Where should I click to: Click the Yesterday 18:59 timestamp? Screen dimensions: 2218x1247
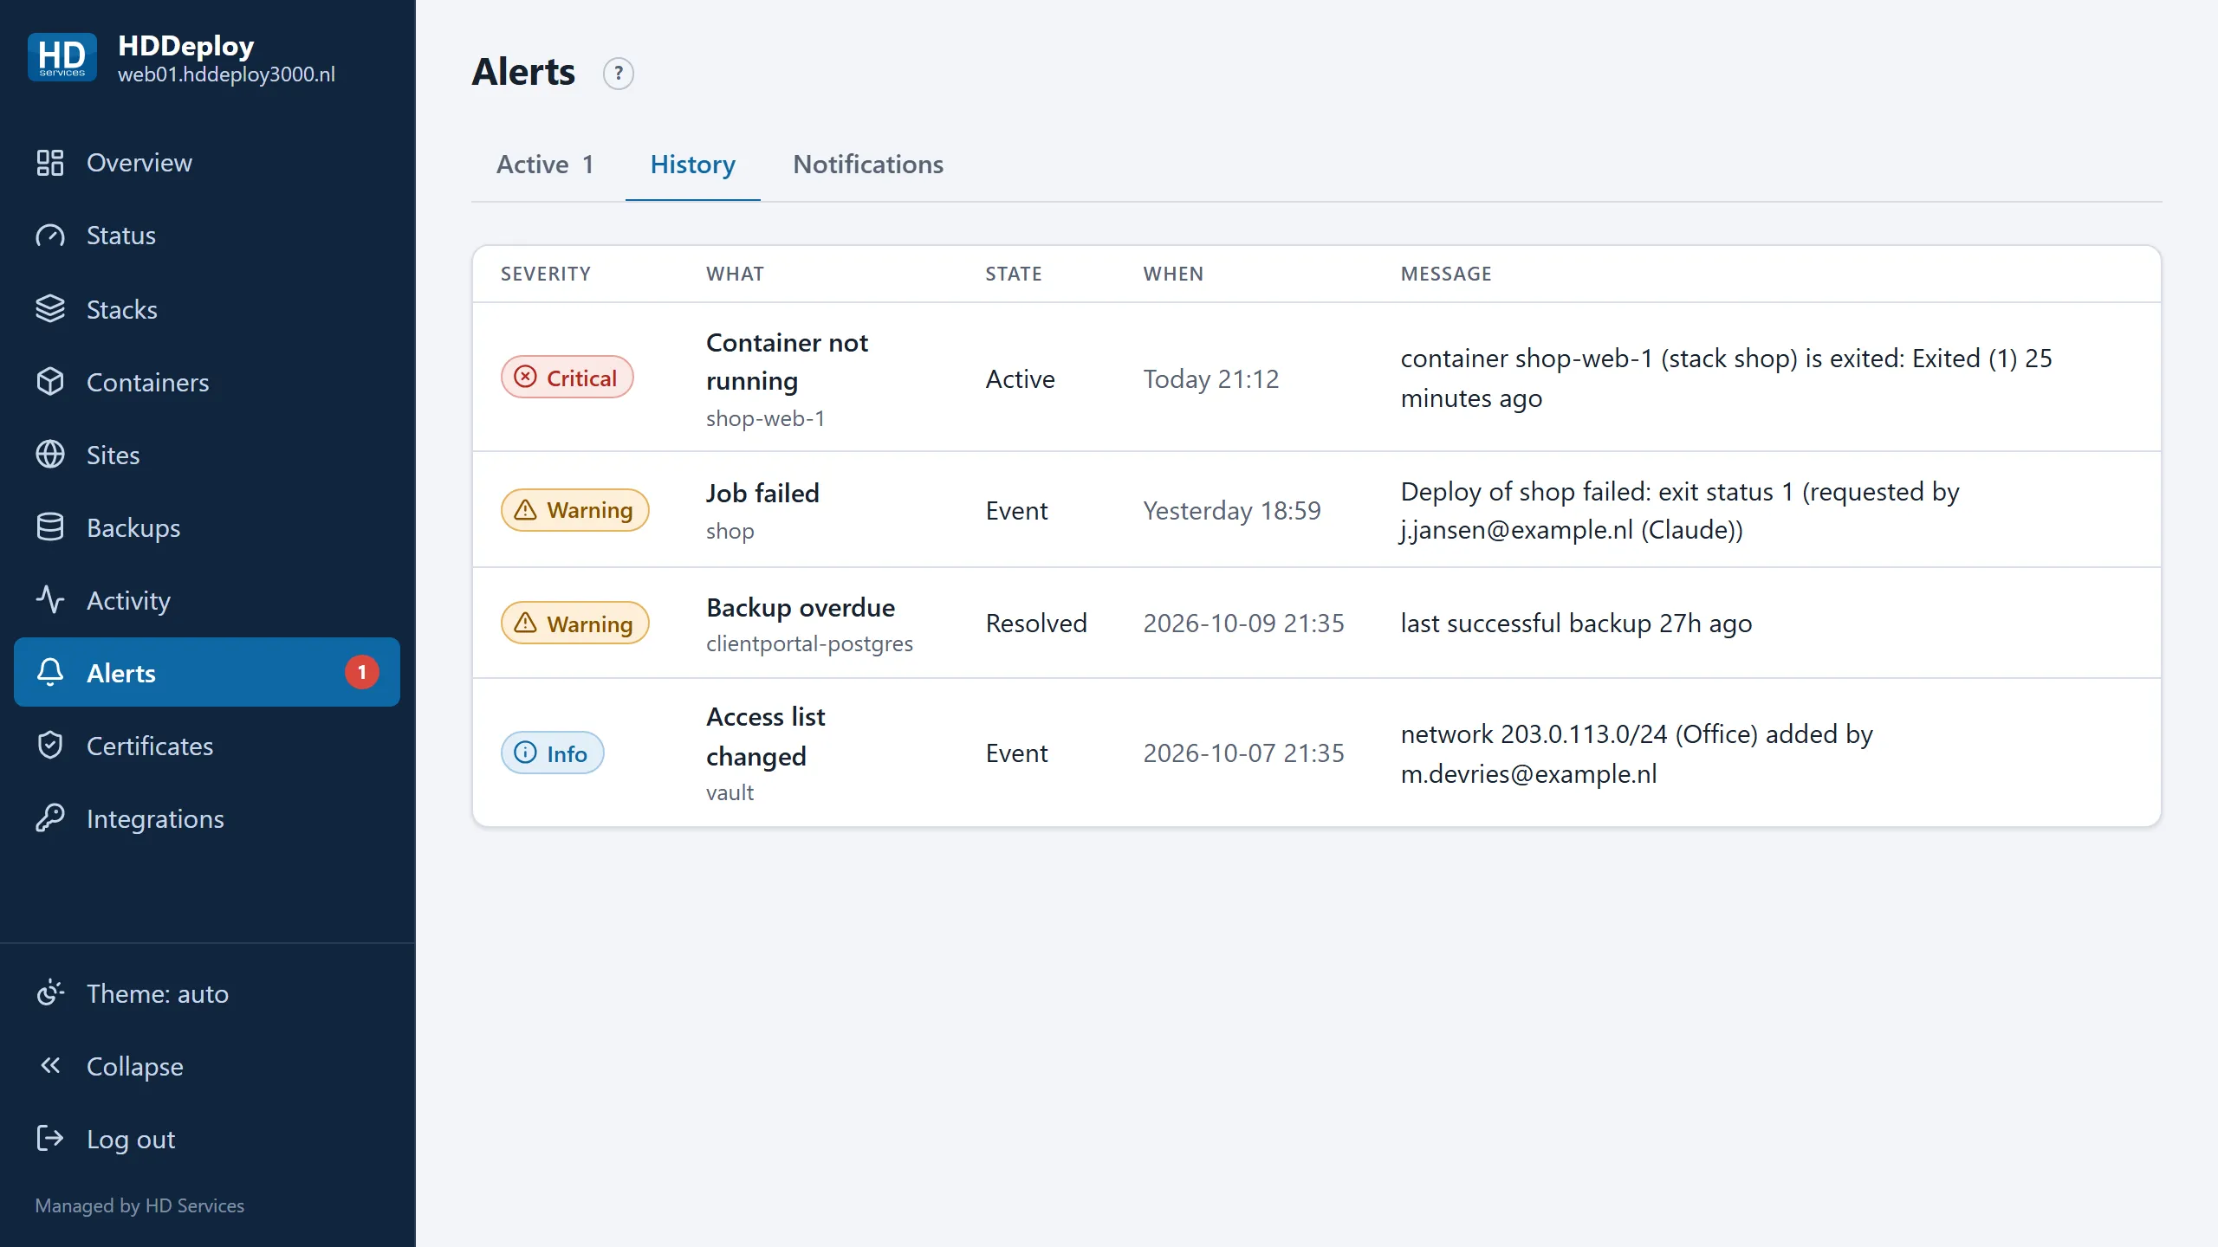1231,510
